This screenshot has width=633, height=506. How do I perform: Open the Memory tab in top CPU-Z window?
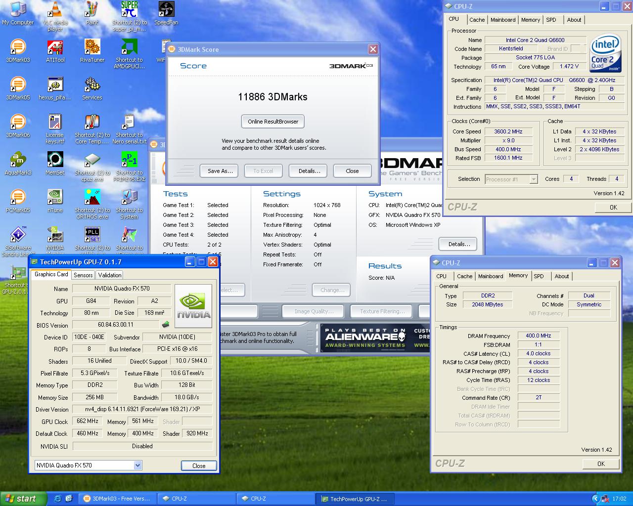click(x=530, y=20)
